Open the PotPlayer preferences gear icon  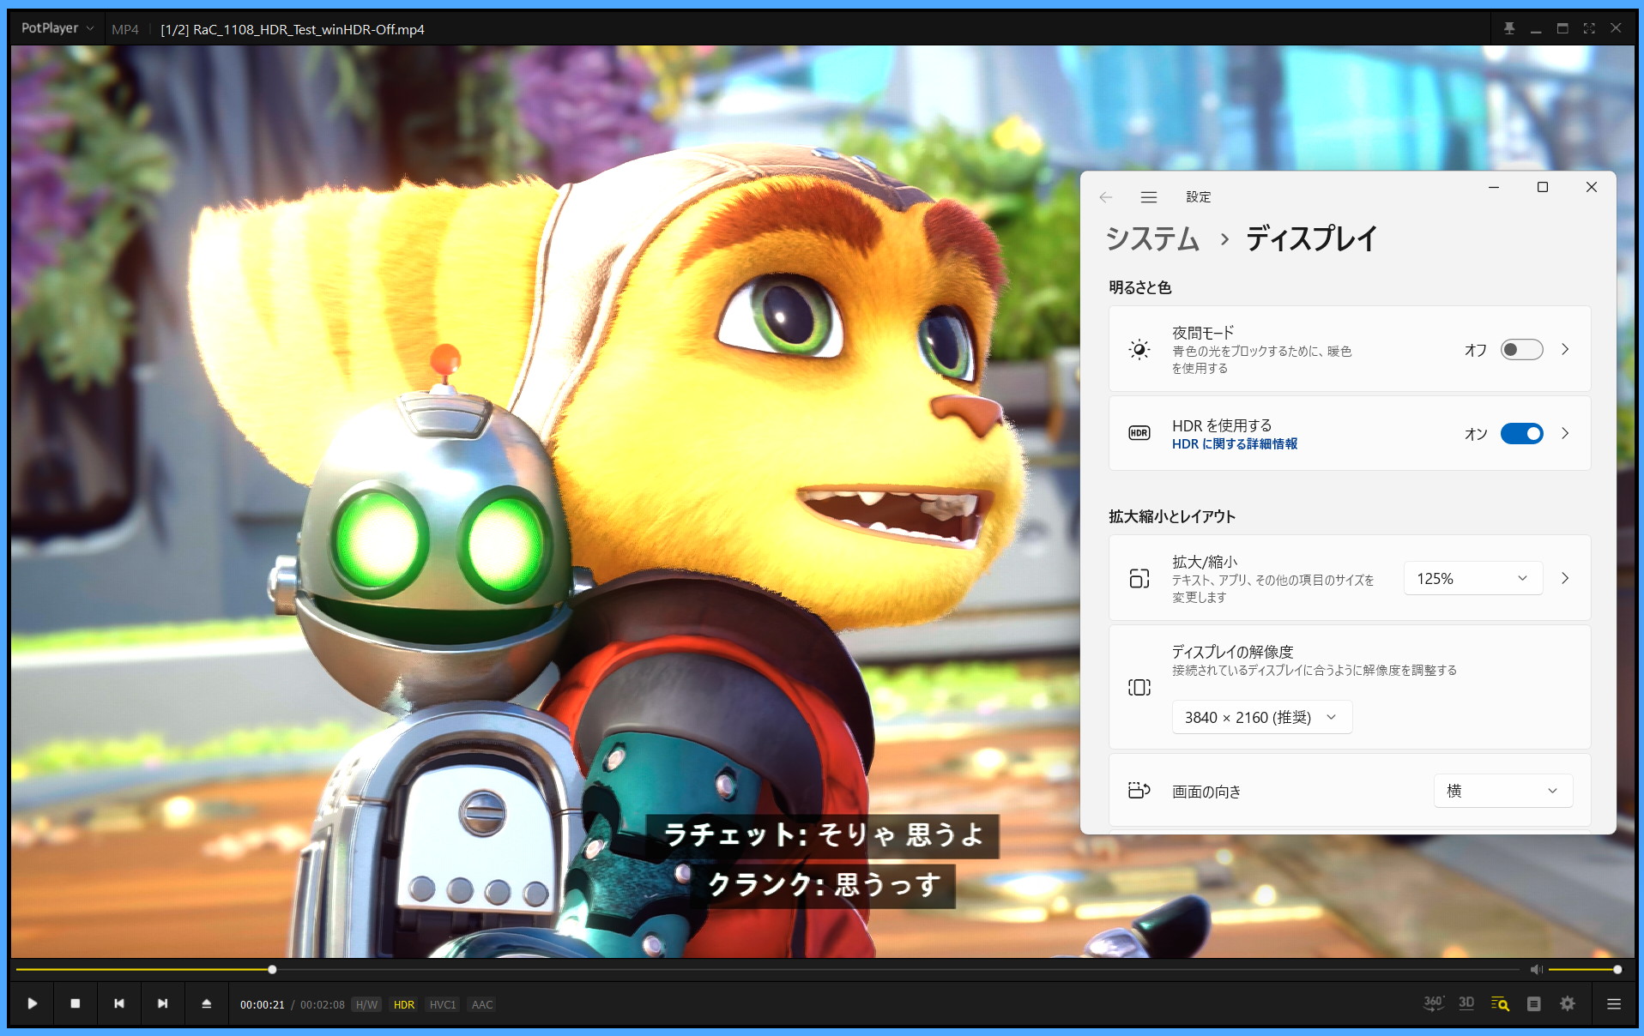point(1568,1003)
